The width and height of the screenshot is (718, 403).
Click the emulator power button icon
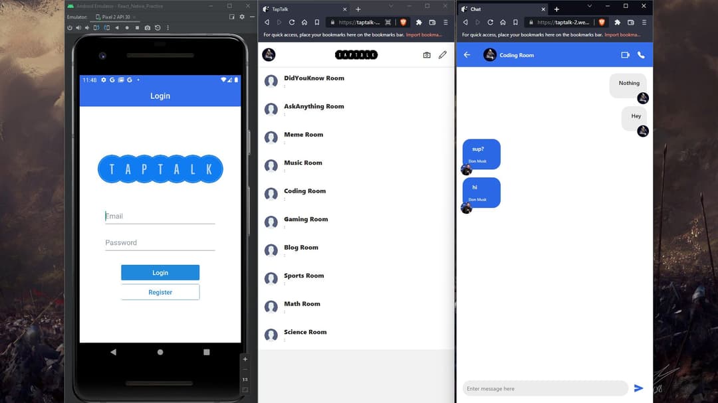point(70,28)
